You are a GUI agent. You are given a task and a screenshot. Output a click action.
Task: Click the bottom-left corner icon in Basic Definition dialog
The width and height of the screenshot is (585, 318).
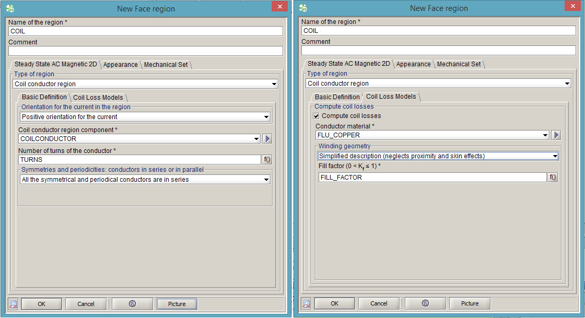[14, 304]
